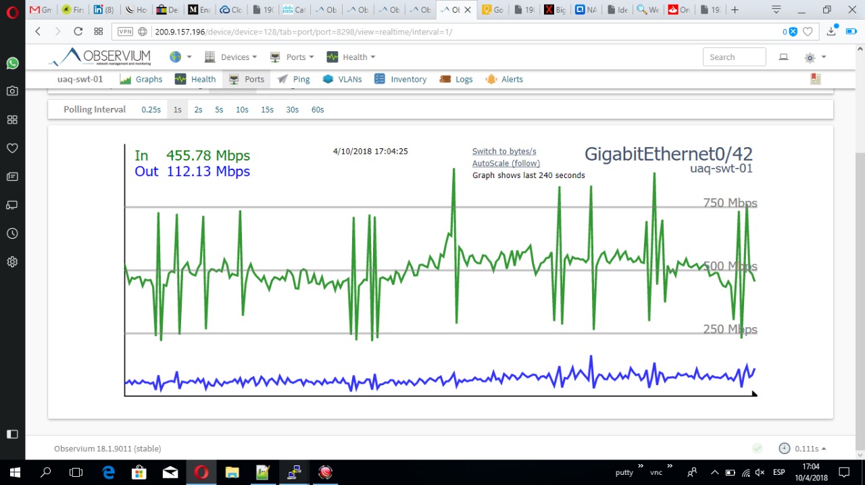Image resolution: width=865 pixels, height=485 pixels.
Task: Reload the page with refresh icon
Action: coord(78,32)
